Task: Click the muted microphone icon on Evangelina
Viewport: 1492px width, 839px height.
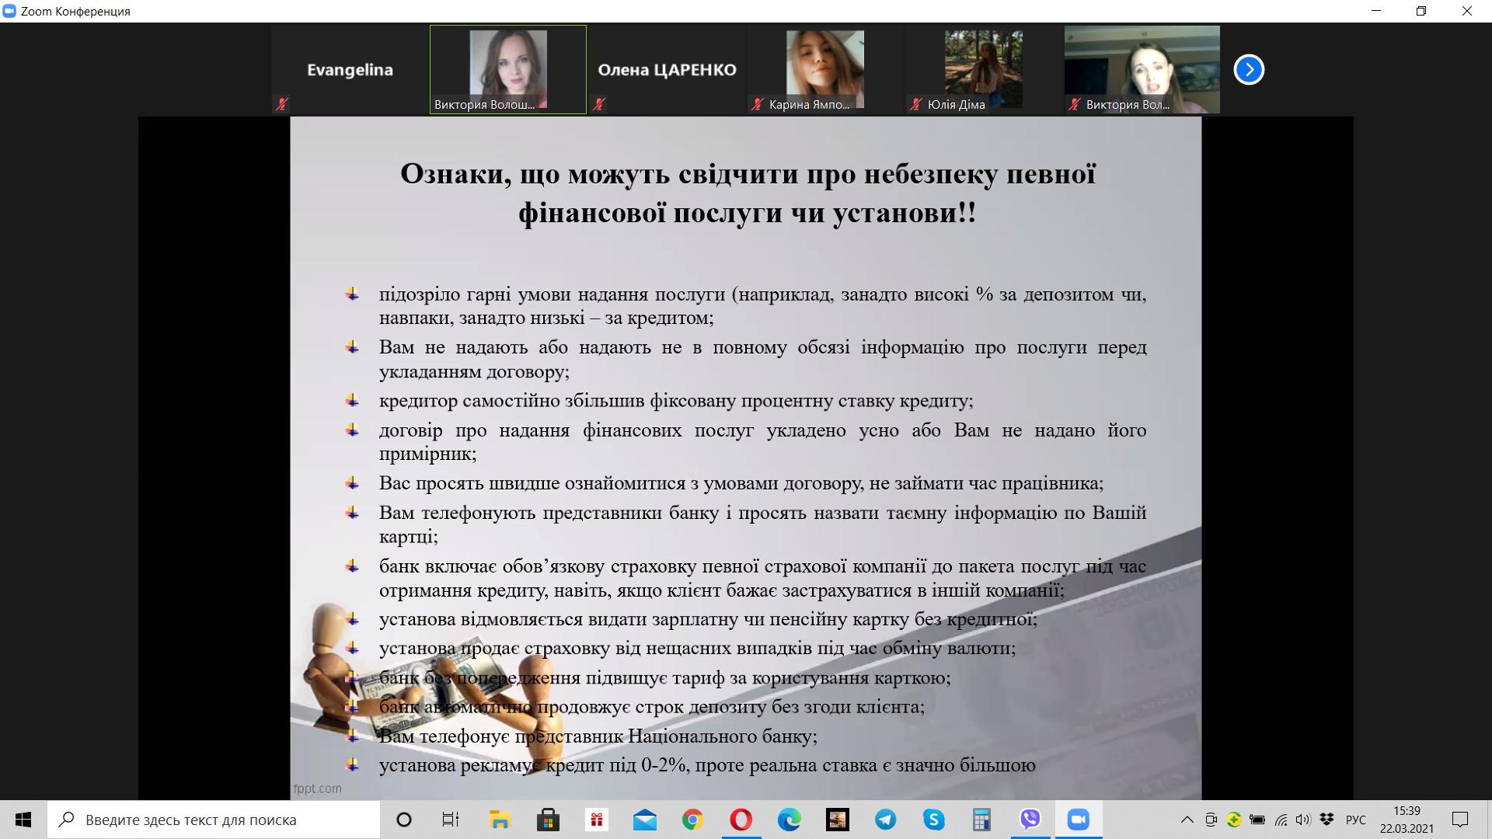Action: tap(282, 104)
